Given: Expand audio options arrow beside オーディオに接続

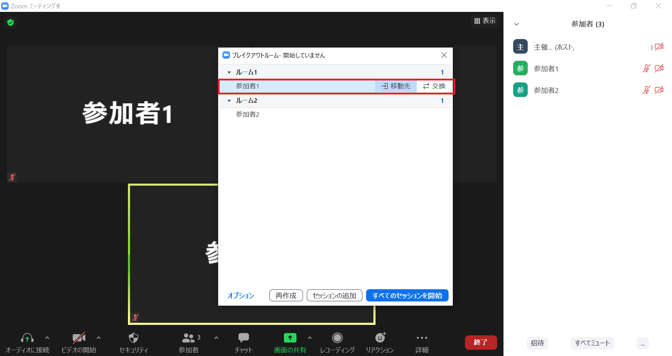Looking at the screenshot, I should (x=47, y=338).
